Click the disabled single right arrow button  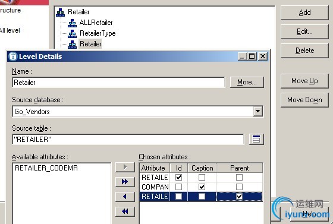pyautogui.click(x=125, y=167)
